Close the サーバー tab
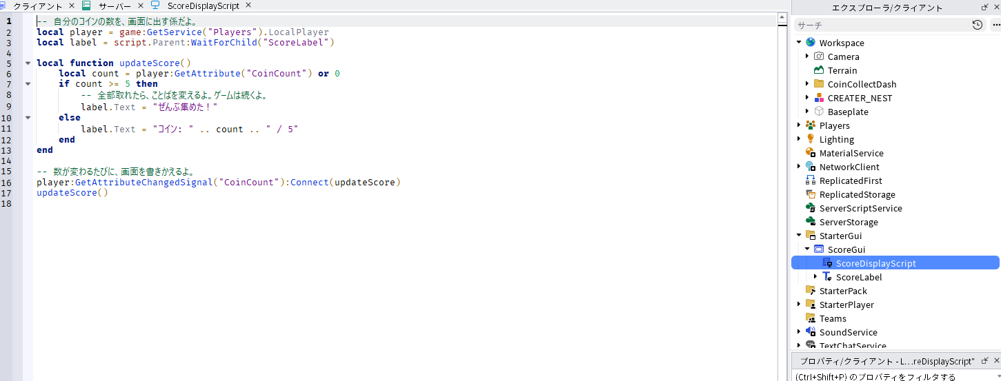Screen dimensions: 1001x381 141,6
